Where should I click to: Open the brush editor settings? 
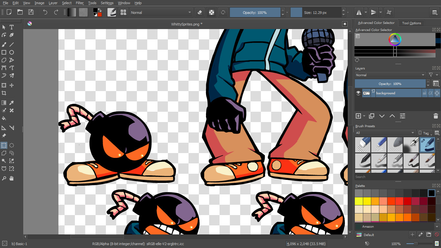pos(112,12)
